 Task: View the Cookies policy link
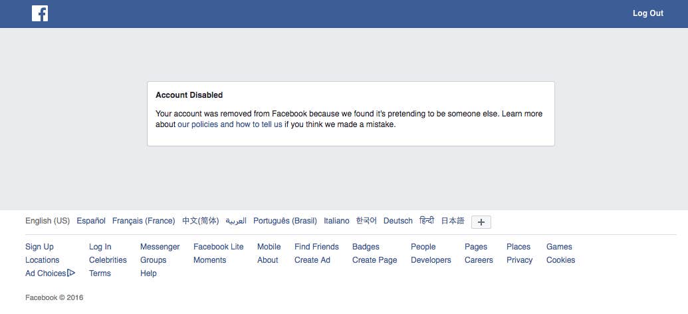(560, 260)
